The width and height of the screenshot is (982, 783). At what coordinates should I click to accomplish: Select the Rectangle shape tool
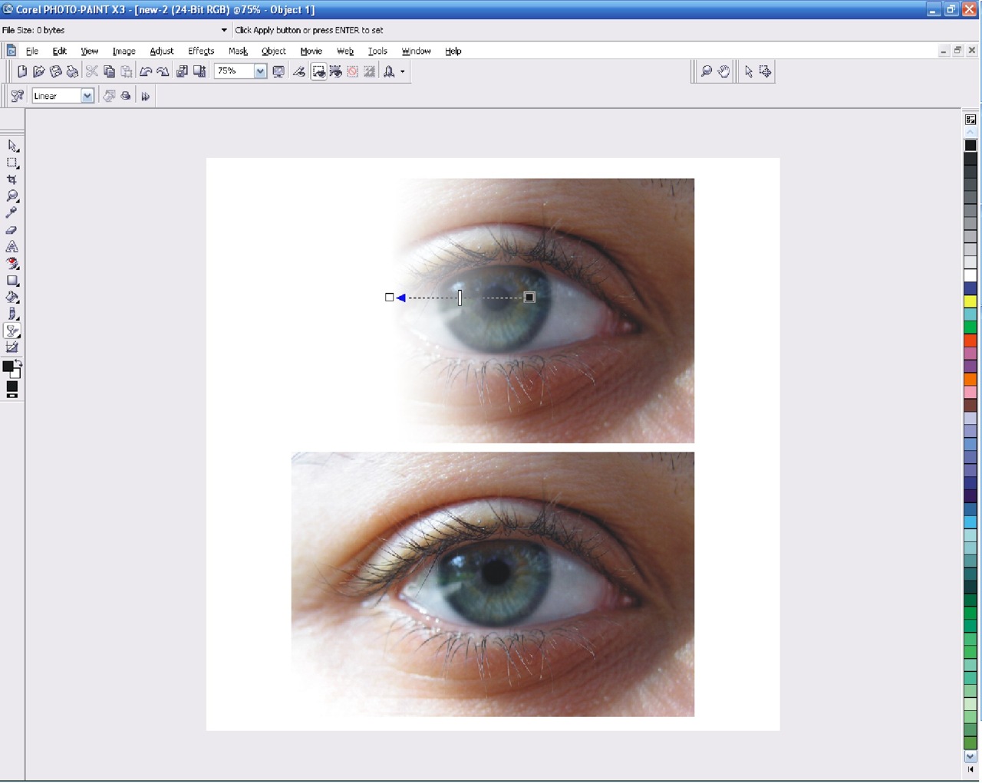tap(12, 281)
